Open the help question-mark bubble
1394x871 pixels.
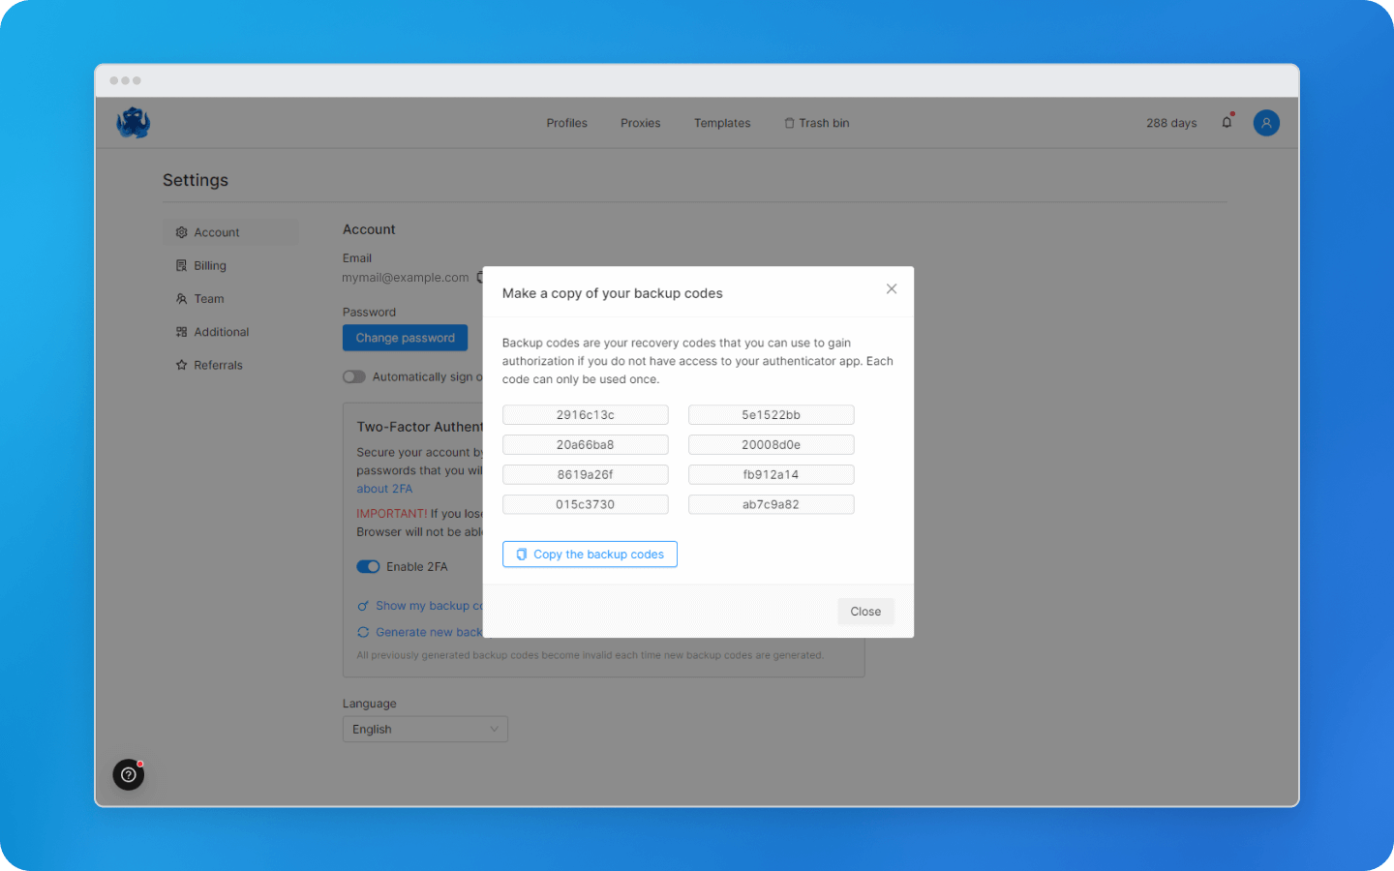[x=128, y=774]
